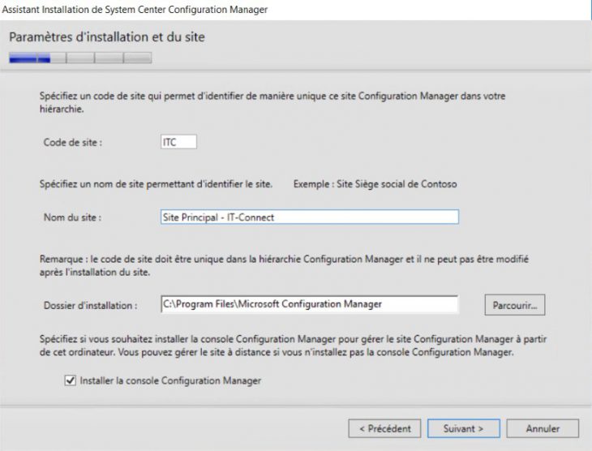Focus the Nom du site text box
Viewport: 592px width, 451px height.
(x=310, y=217)
